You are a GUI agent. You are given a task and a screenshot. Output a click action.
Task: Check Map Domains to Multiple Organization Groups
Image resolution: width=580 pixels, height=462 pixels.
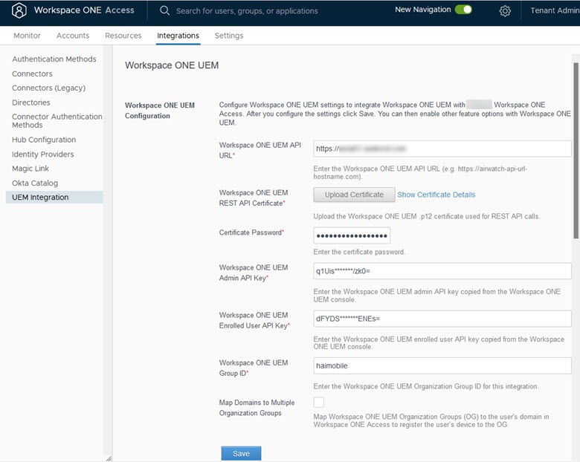[318, 402]
